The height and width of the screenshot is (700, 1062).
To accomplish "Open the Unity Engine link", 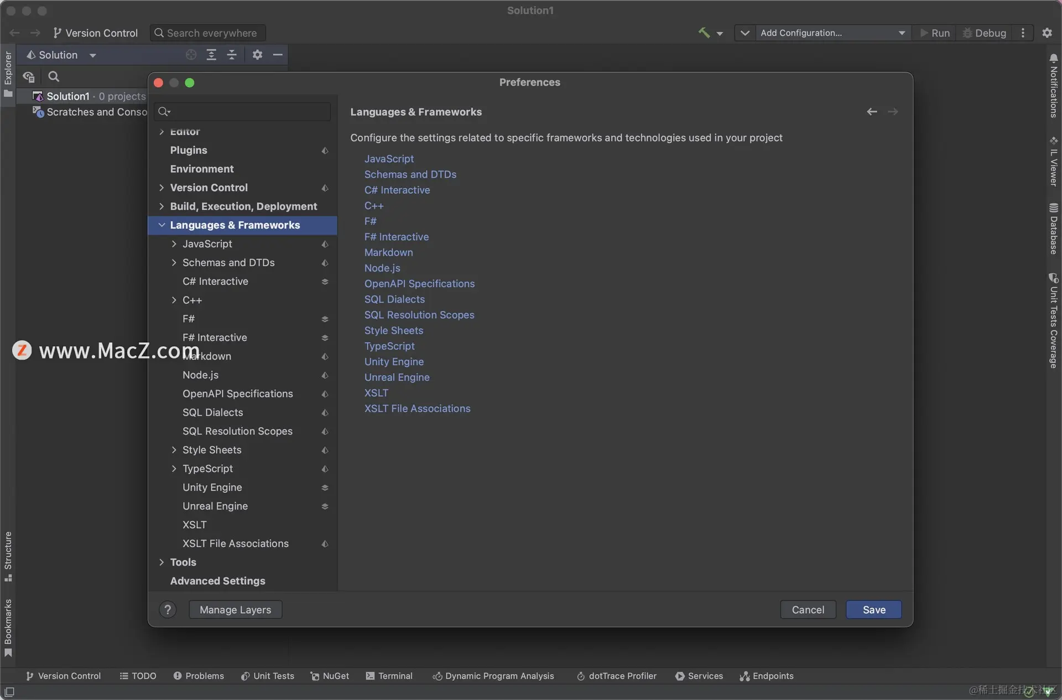I will coord(394,362).
